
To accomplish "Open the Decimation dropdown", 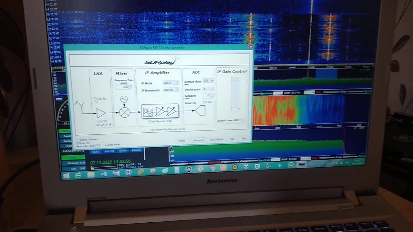I will (208, 89).
